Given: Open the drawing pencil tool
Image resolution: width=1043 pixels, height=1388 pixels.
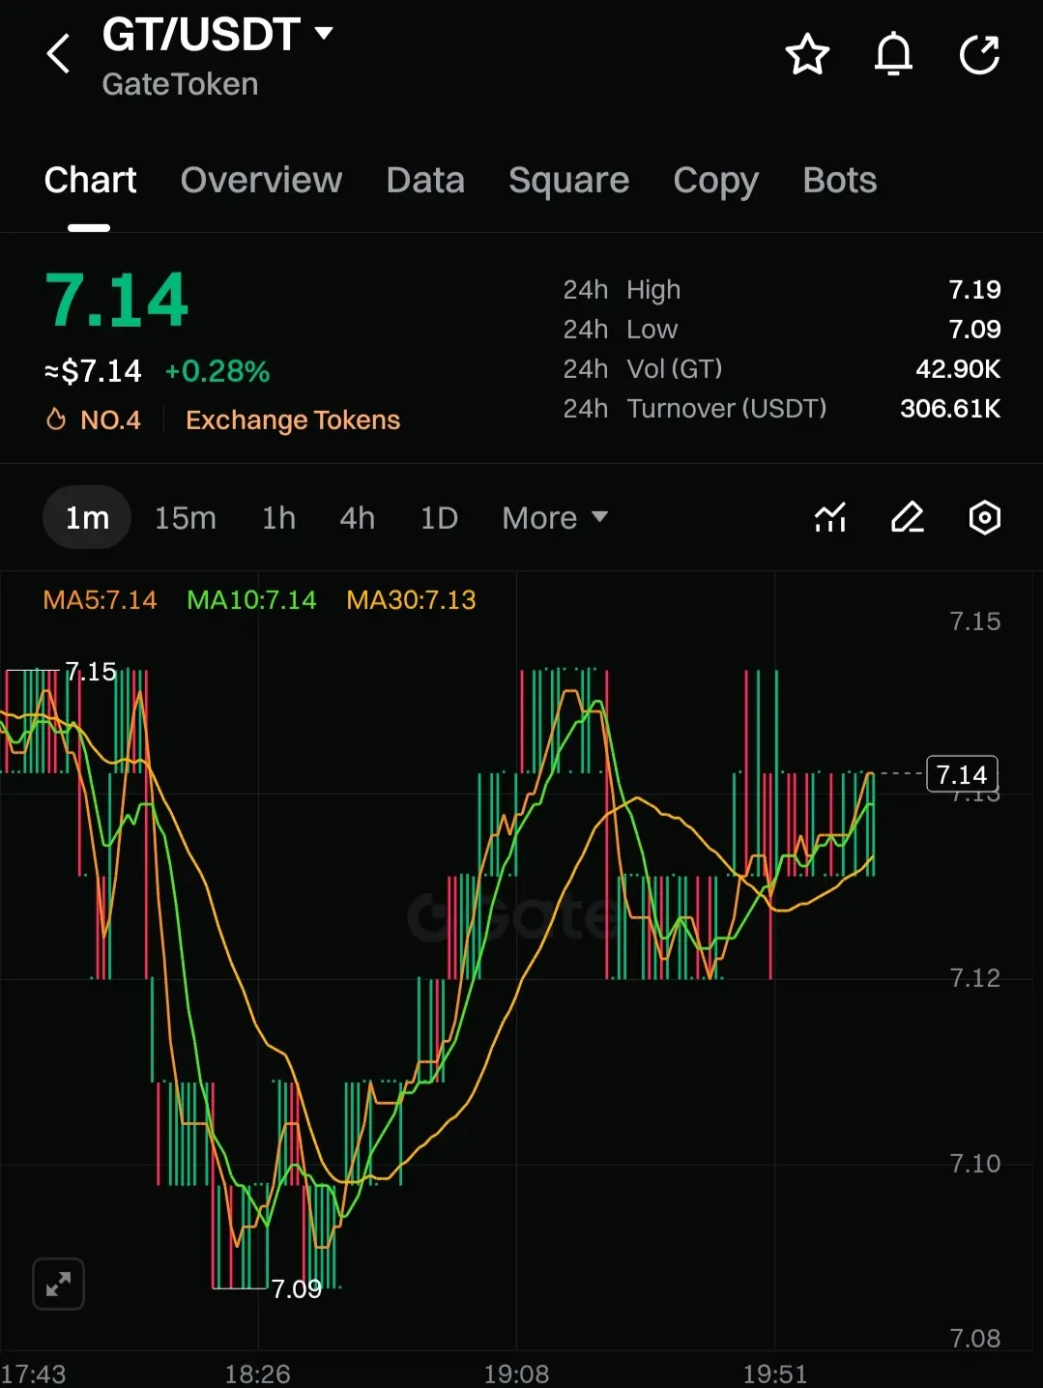Looking at the screenshot, I should 908,518.
